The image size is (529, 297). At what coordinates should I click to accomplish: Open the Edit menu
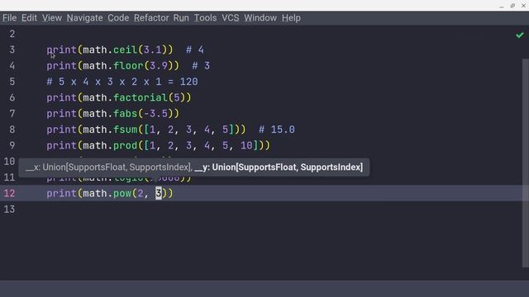tap(30, 18)
